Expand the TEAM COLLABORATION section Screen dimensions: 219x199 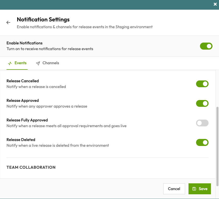coord(31,167)
